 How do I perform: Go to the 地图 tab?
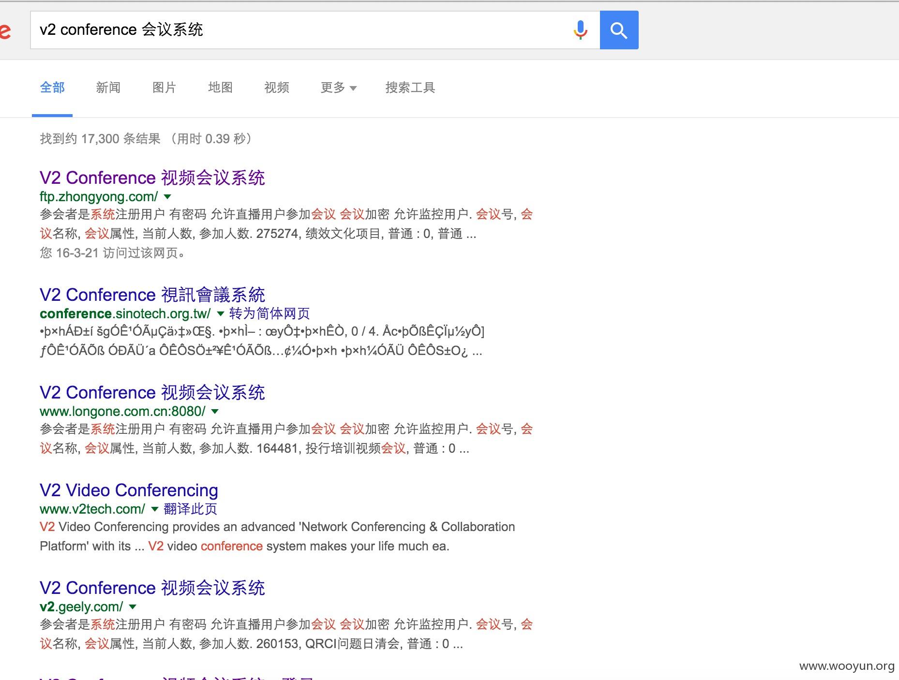pos(220,88)
